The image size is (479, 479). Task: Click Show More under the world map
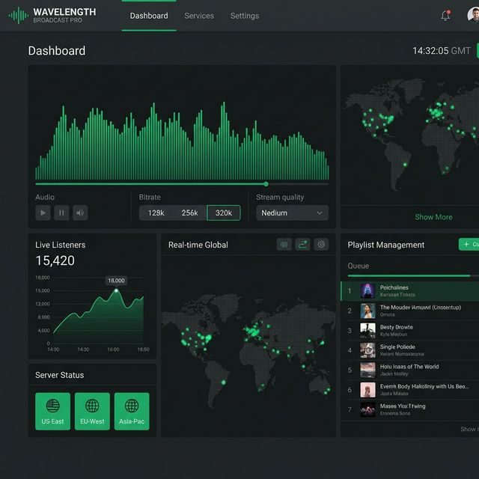(433, 217)
